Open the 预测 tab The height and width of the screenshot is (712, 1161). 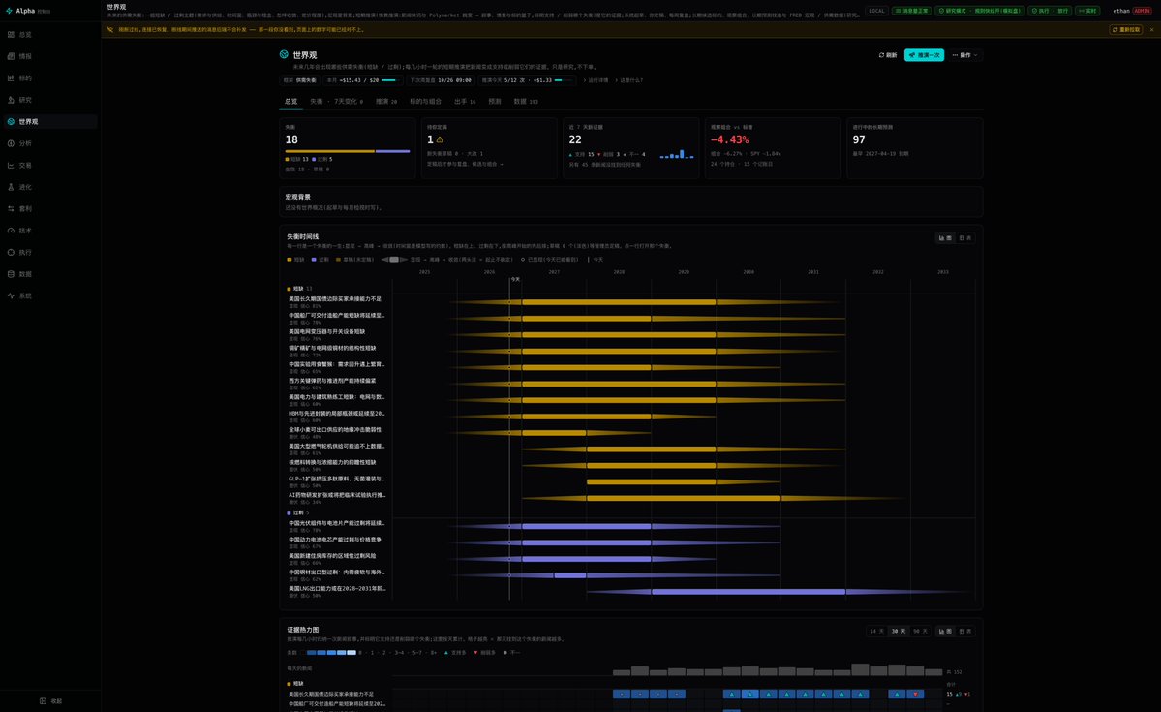[x=495, y=102]
